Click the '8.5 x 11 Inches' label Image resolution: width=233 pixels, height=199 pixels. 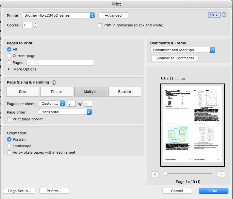coord(173,79)
